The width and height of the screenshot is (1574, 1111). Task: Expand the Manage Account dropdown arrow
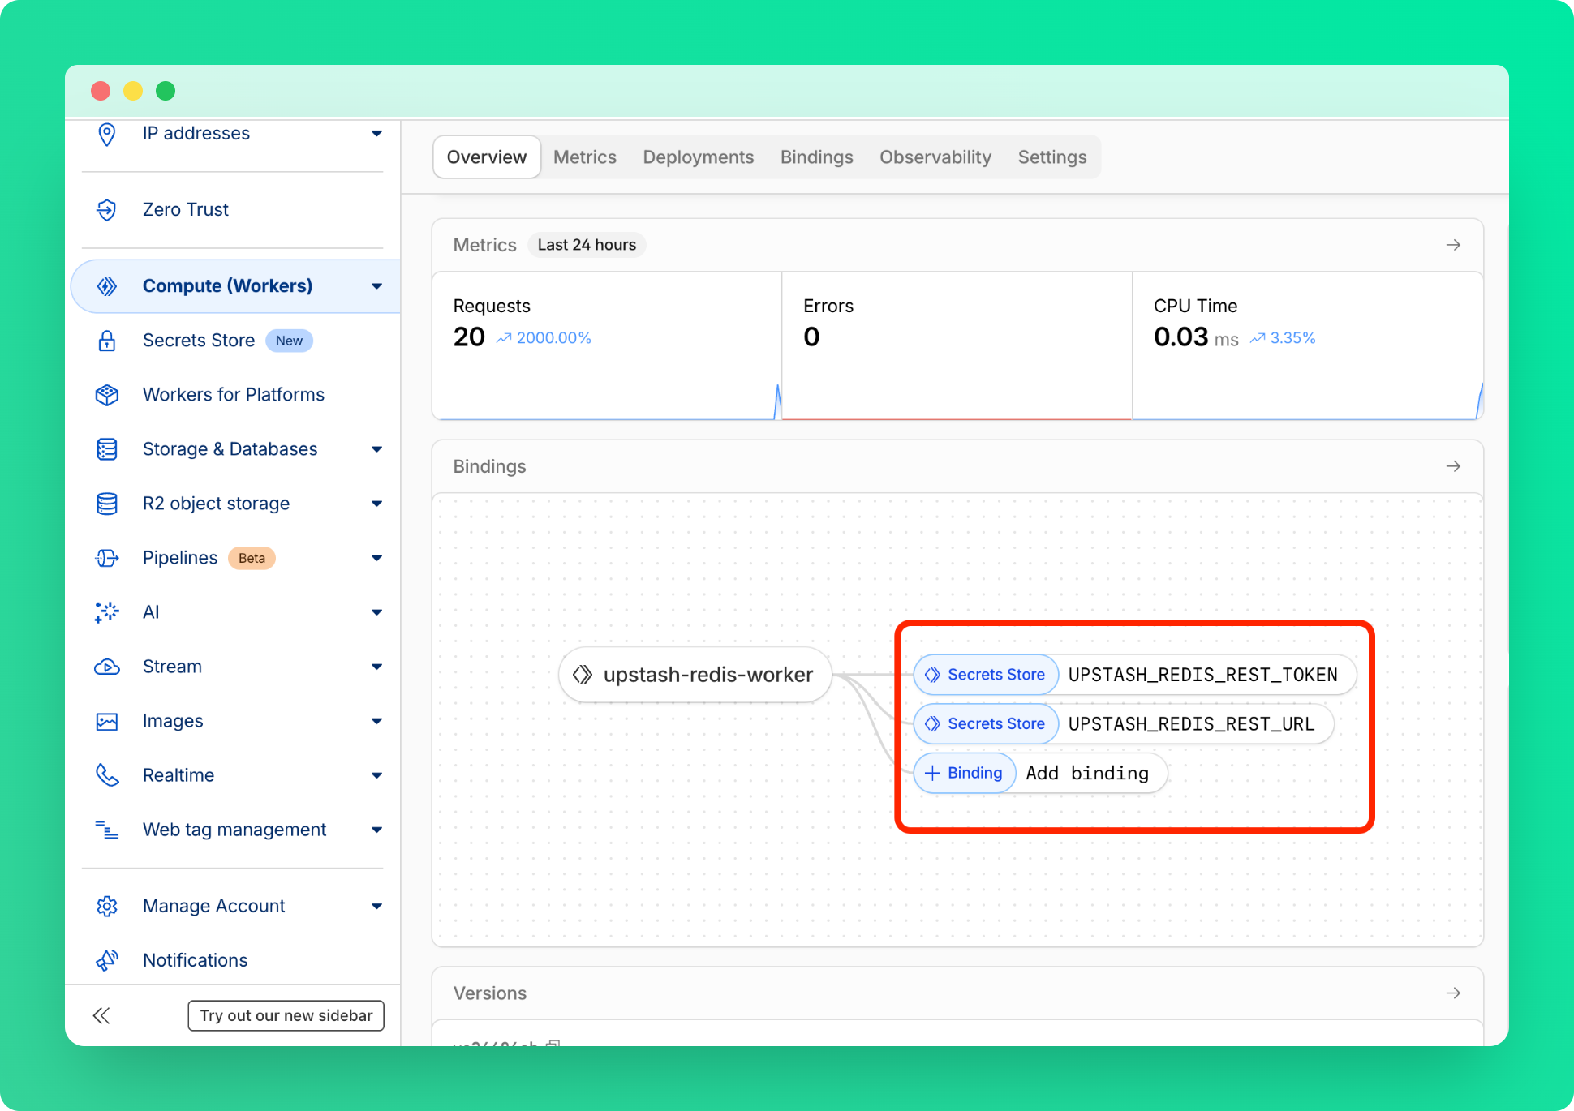coord(376,906)
